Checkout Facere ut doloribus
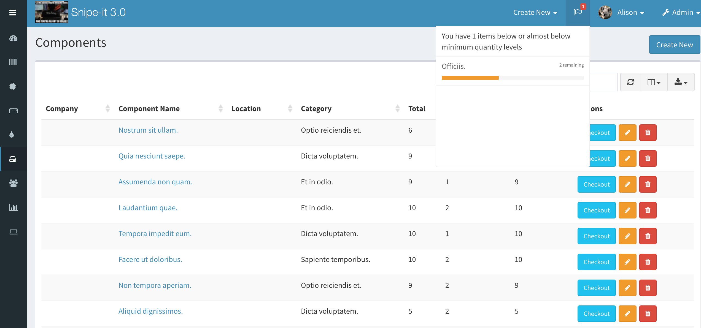 point(597,262)
